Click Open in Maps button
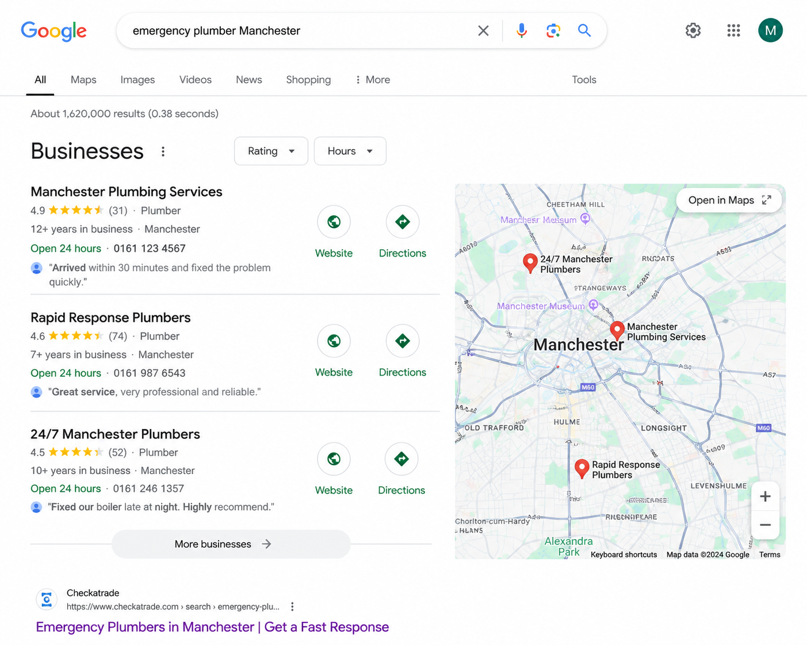The image size is (807, 645). (729, 200)
